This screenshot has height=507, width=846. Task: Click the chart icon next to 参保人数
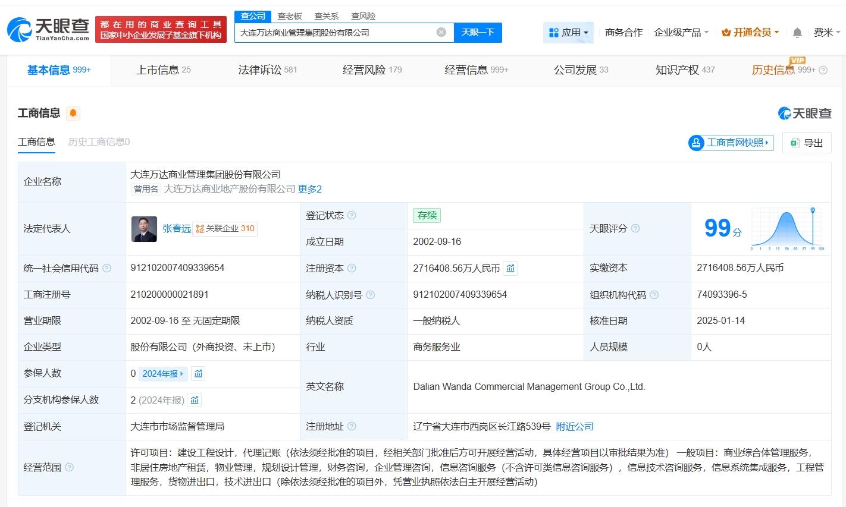(x=198, y=373)
